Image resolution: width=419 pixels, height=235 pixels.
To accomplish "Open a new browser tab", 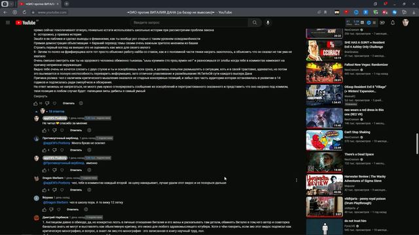I will point(67,4).
